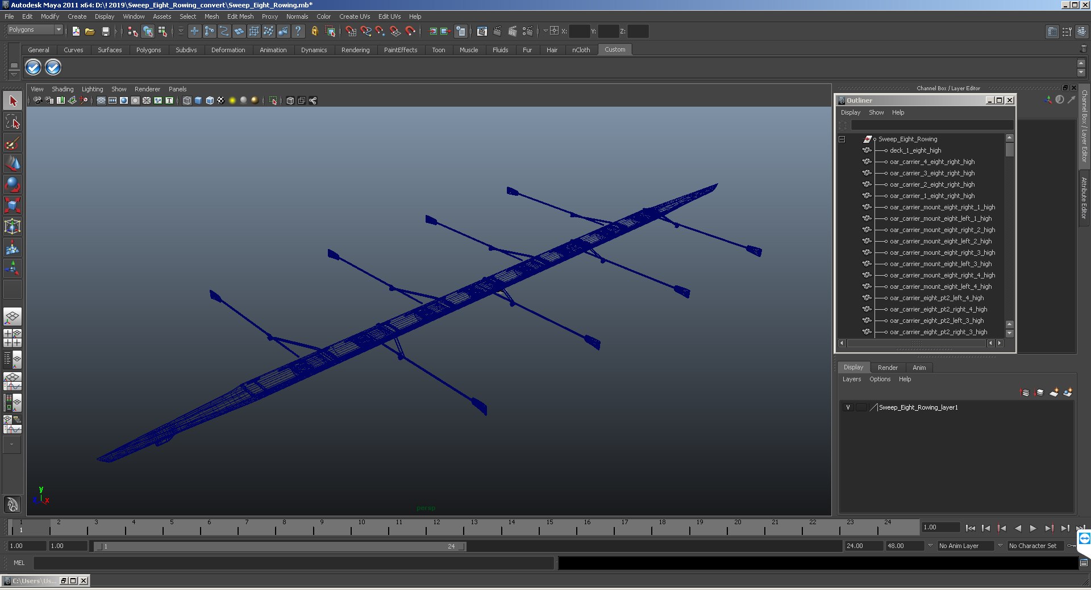This screenshot has width=1091, height=590.
Task: Collapse the Sweep_Eight_Rowing outliner node
Action: point(842,139)
